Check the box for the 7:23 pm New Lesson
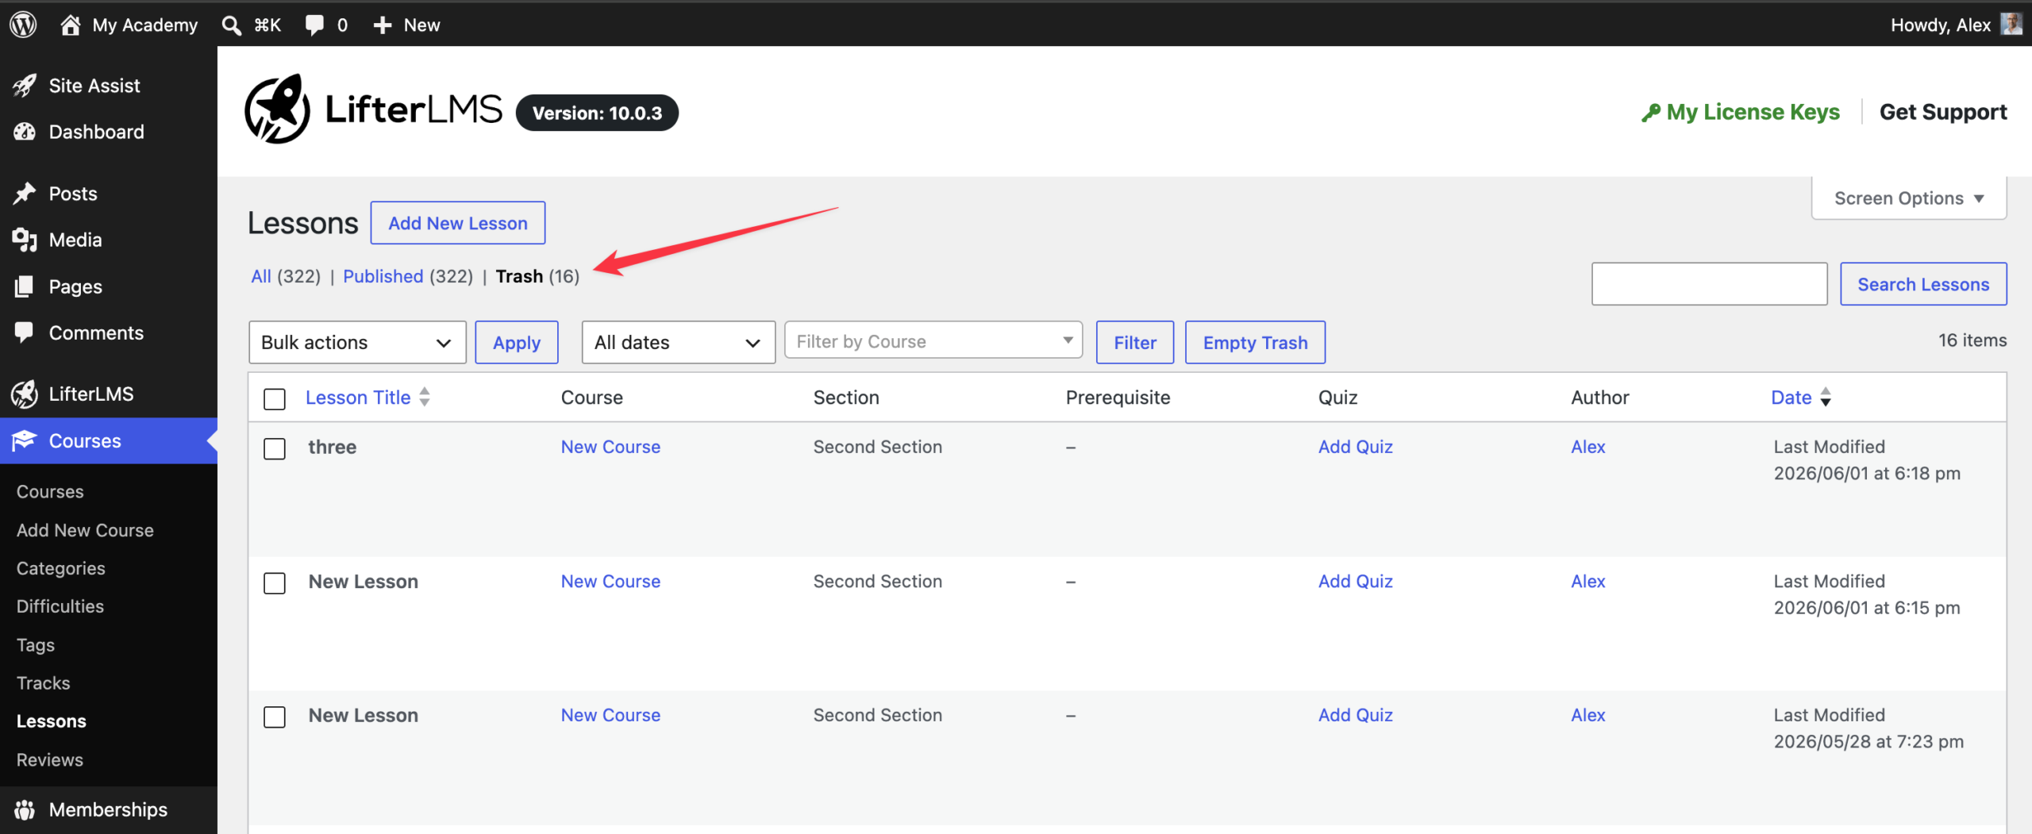The image size is (2032, 834). click(275, 717)
